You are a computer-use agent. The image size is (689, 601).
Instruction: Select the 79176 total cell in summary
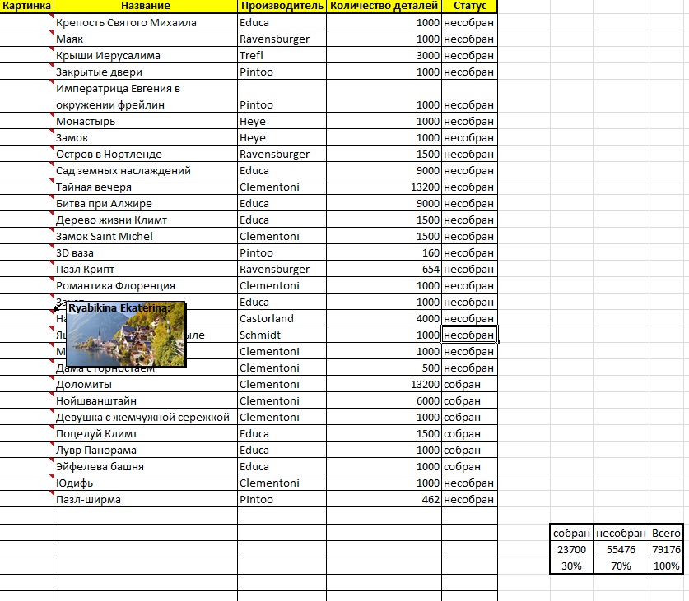(664, 549)
